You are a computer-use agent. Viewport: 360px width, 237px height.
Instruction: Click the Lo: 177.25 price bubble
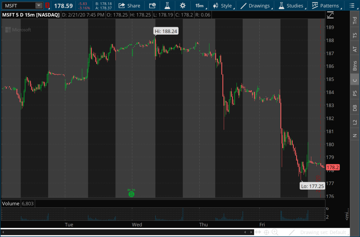pos(312,186)
